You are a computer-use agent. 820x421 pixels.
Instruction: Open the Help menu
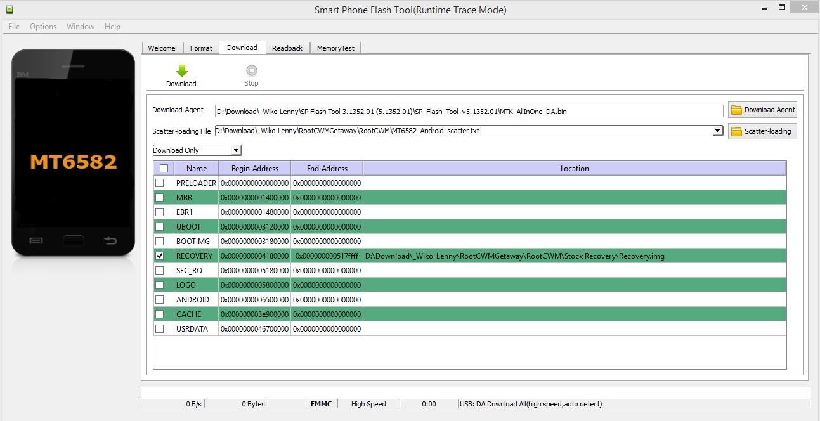tap(112, 27)
